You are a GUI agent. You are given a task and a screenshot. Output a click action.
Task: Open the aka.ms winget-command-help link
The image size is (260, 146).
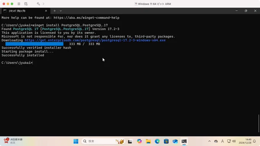pos(86,18)
